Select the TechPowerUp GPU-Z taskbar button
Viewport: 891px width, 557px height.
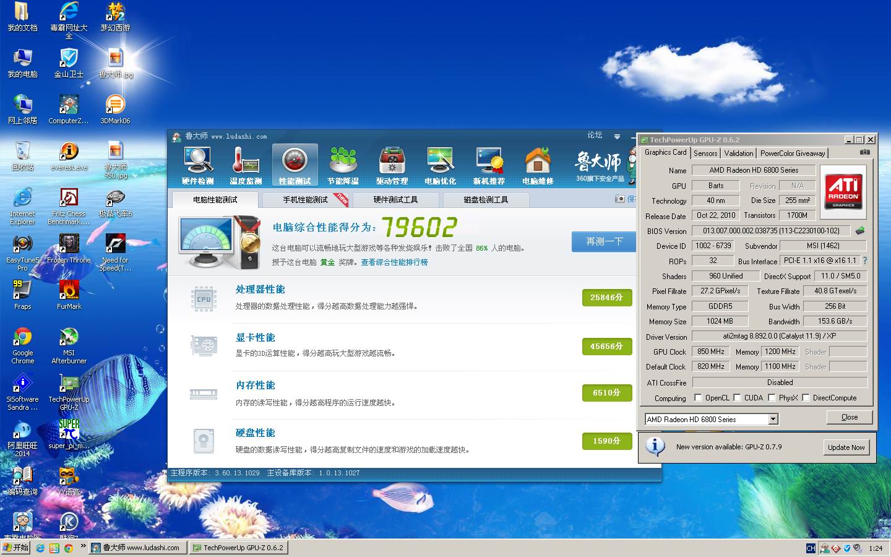coord(239,548)
